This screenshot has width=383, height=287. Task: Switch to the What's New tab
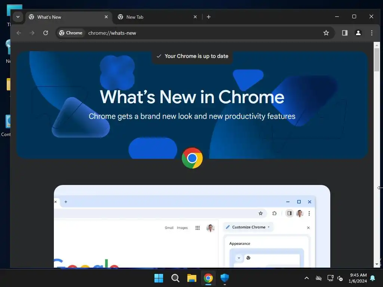click(x=68, y=17)
